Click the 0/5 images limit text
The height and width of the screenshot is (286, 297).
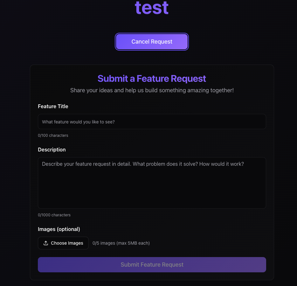click(x=104, y=243)
